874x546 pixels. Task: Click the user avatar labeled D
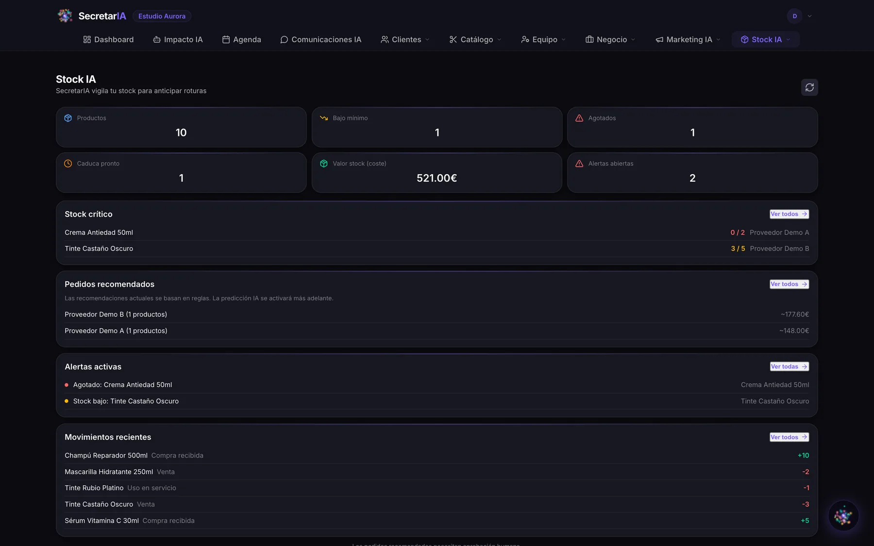pyautogui.click(x=795, y=16)
